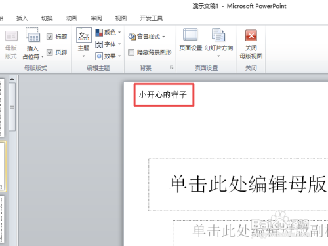Open the 插入占位符 placeholder icon
This screenshot has width=328, height=246.
[33, 35]
